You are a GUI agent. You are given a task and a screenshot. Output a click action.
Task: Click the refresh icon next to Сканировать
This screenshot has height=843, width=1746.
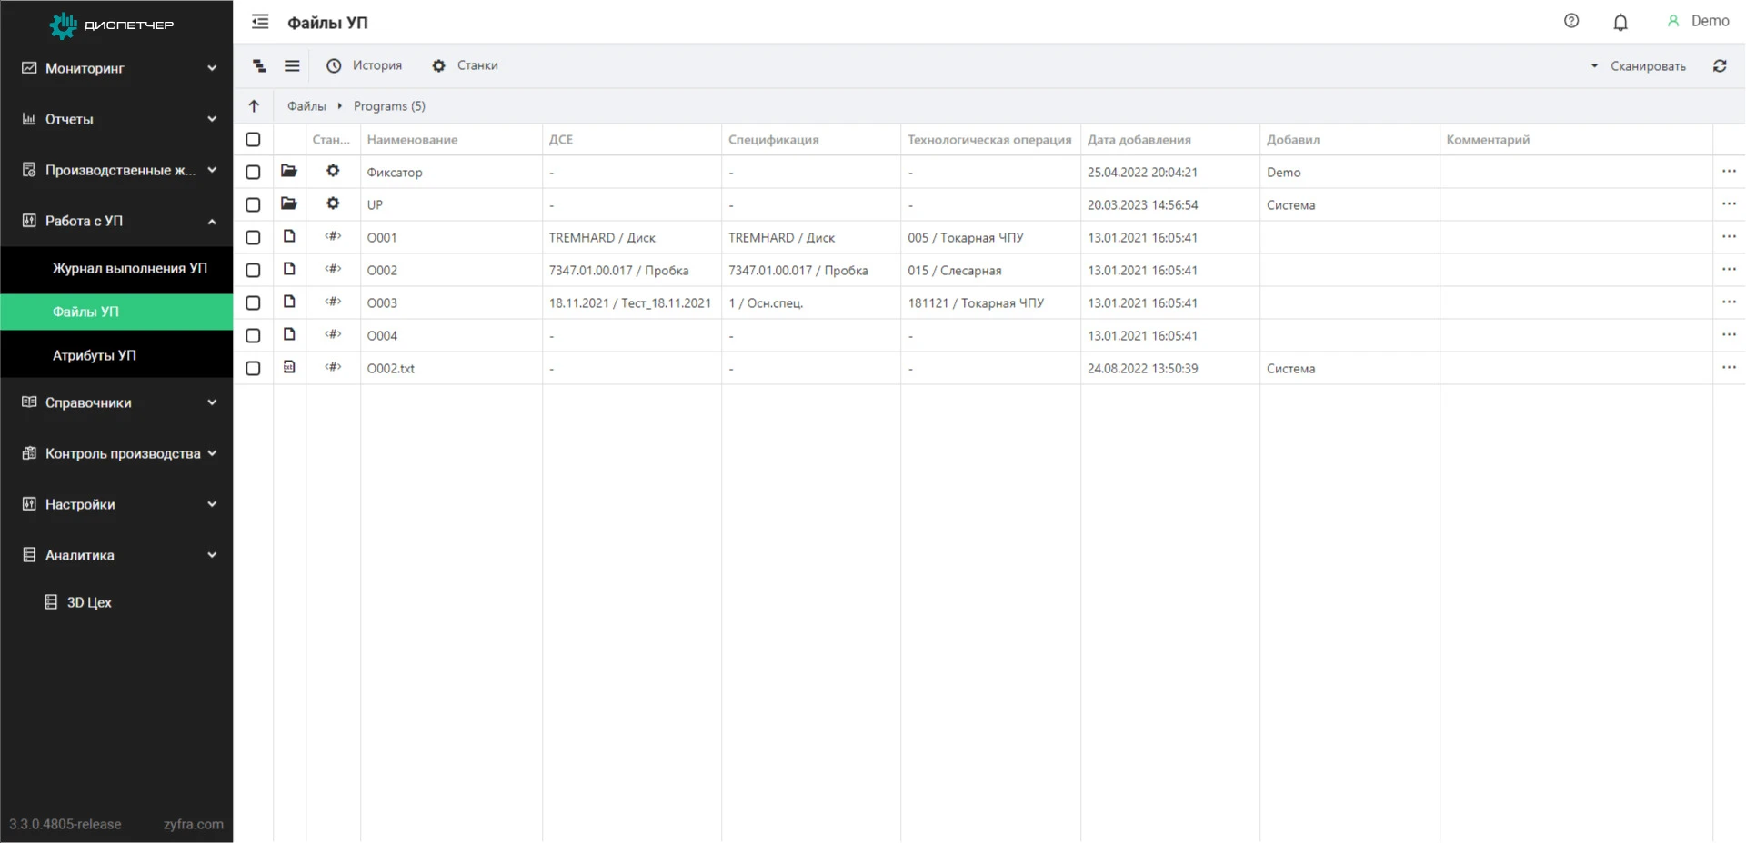click(x=1719, y=65)
